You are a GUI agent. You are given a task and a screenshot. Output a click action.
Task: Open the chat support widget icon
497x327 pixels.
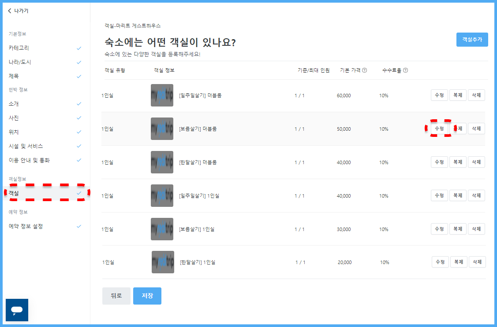point(17,310)
